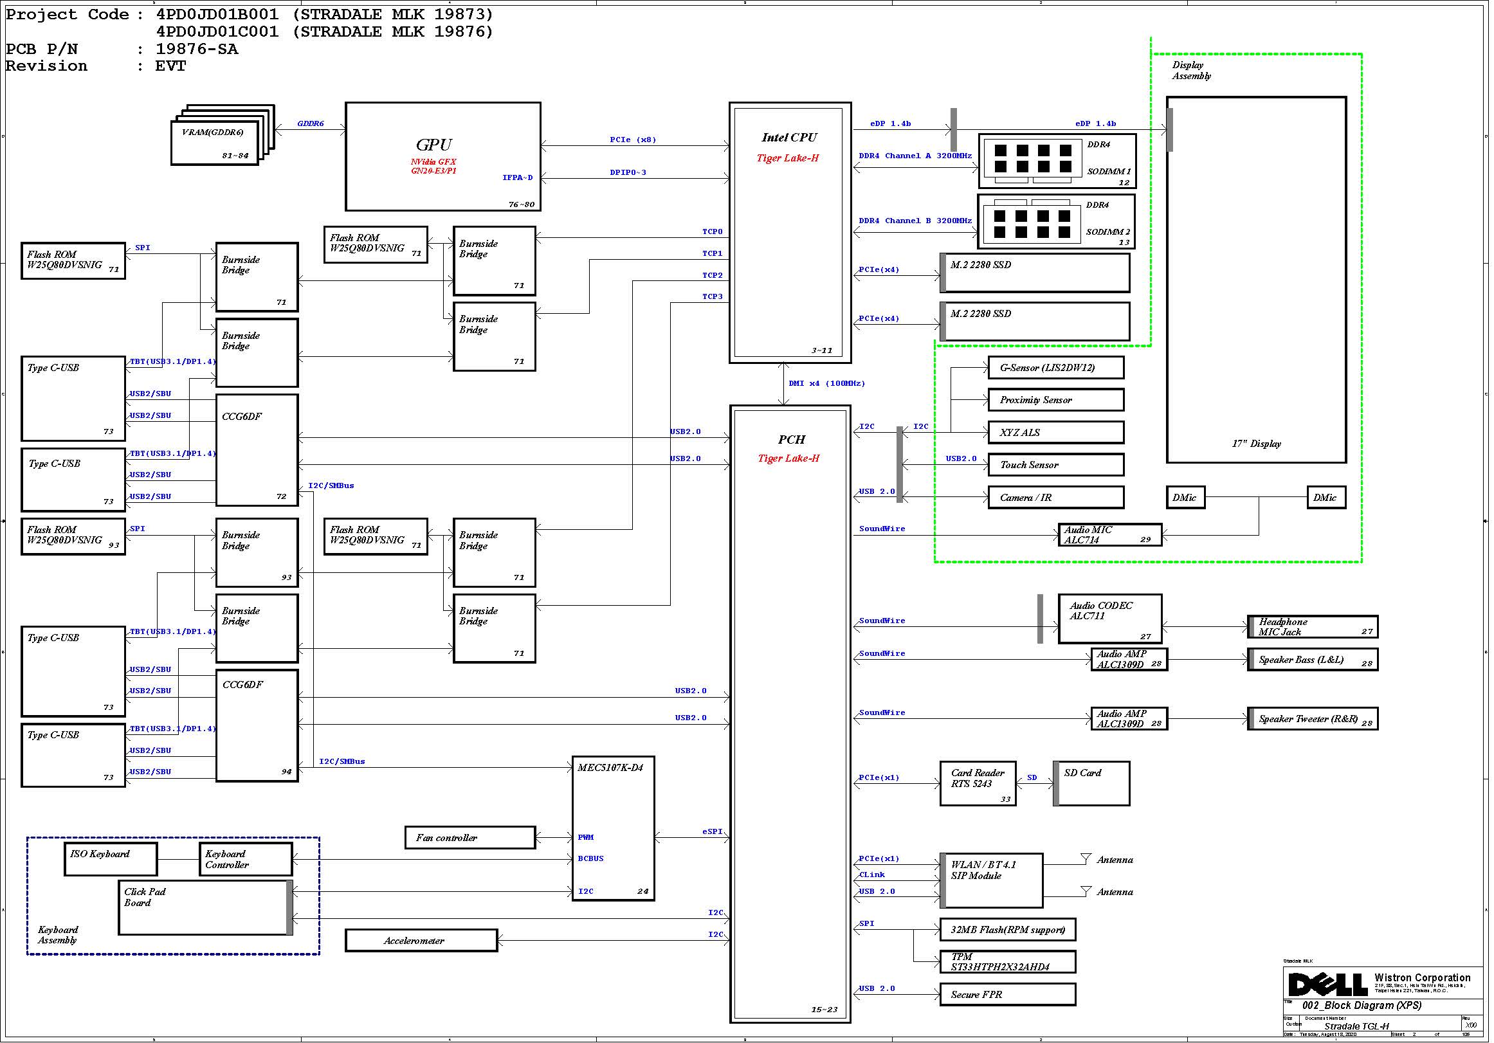Click the 4PD0JD01C001 project code line
Viewport: 1494px width, 1043px height.
[x=325, y=32]
